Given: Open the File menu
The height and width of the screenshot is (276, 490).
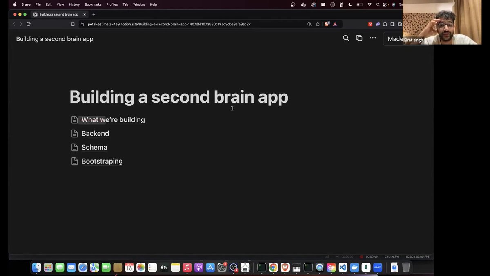Looking at the screenshot, I should 38,4.
